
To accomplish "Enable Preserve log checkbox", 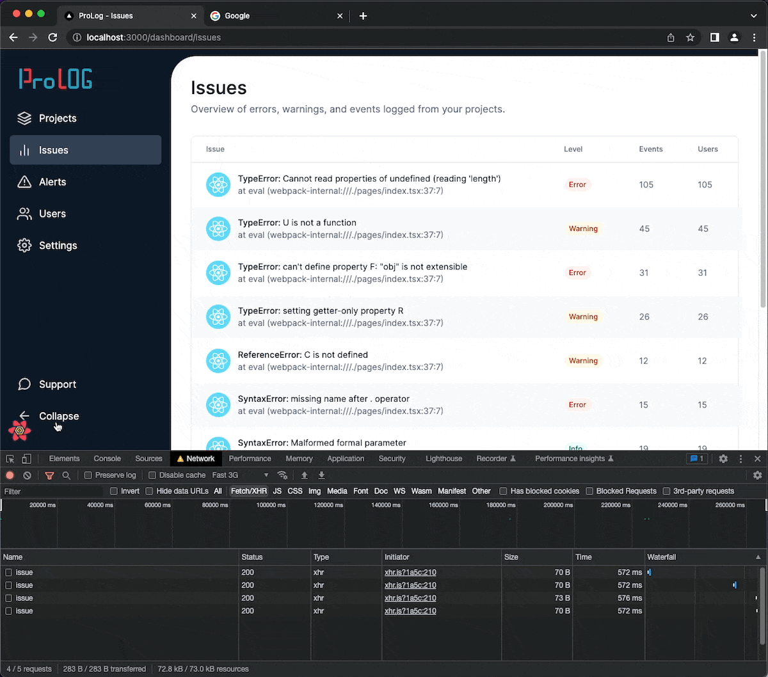I will tap(88, 475).
